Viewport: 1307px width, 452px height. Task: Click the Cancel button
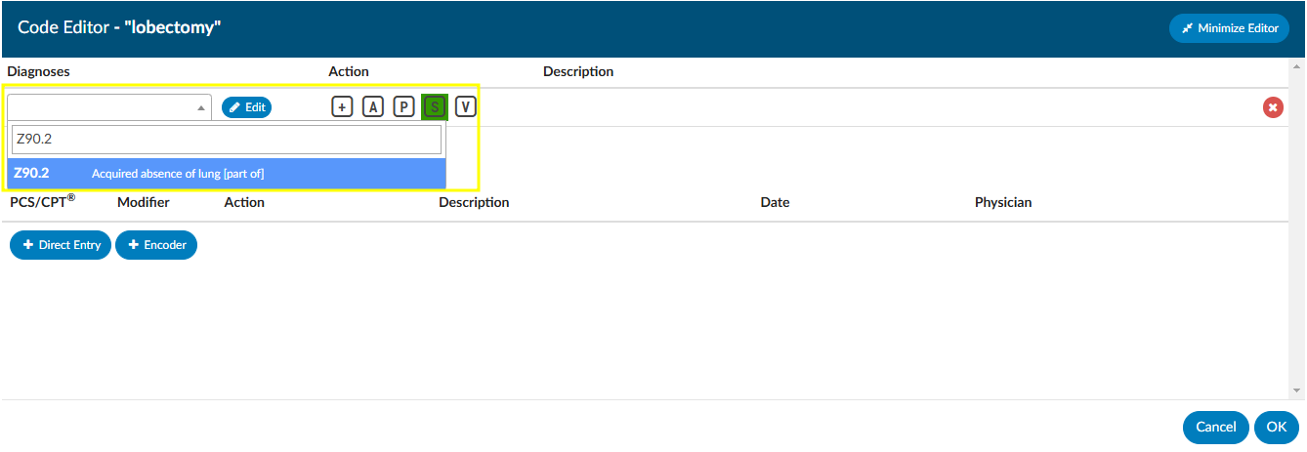tap(1216, 427)
